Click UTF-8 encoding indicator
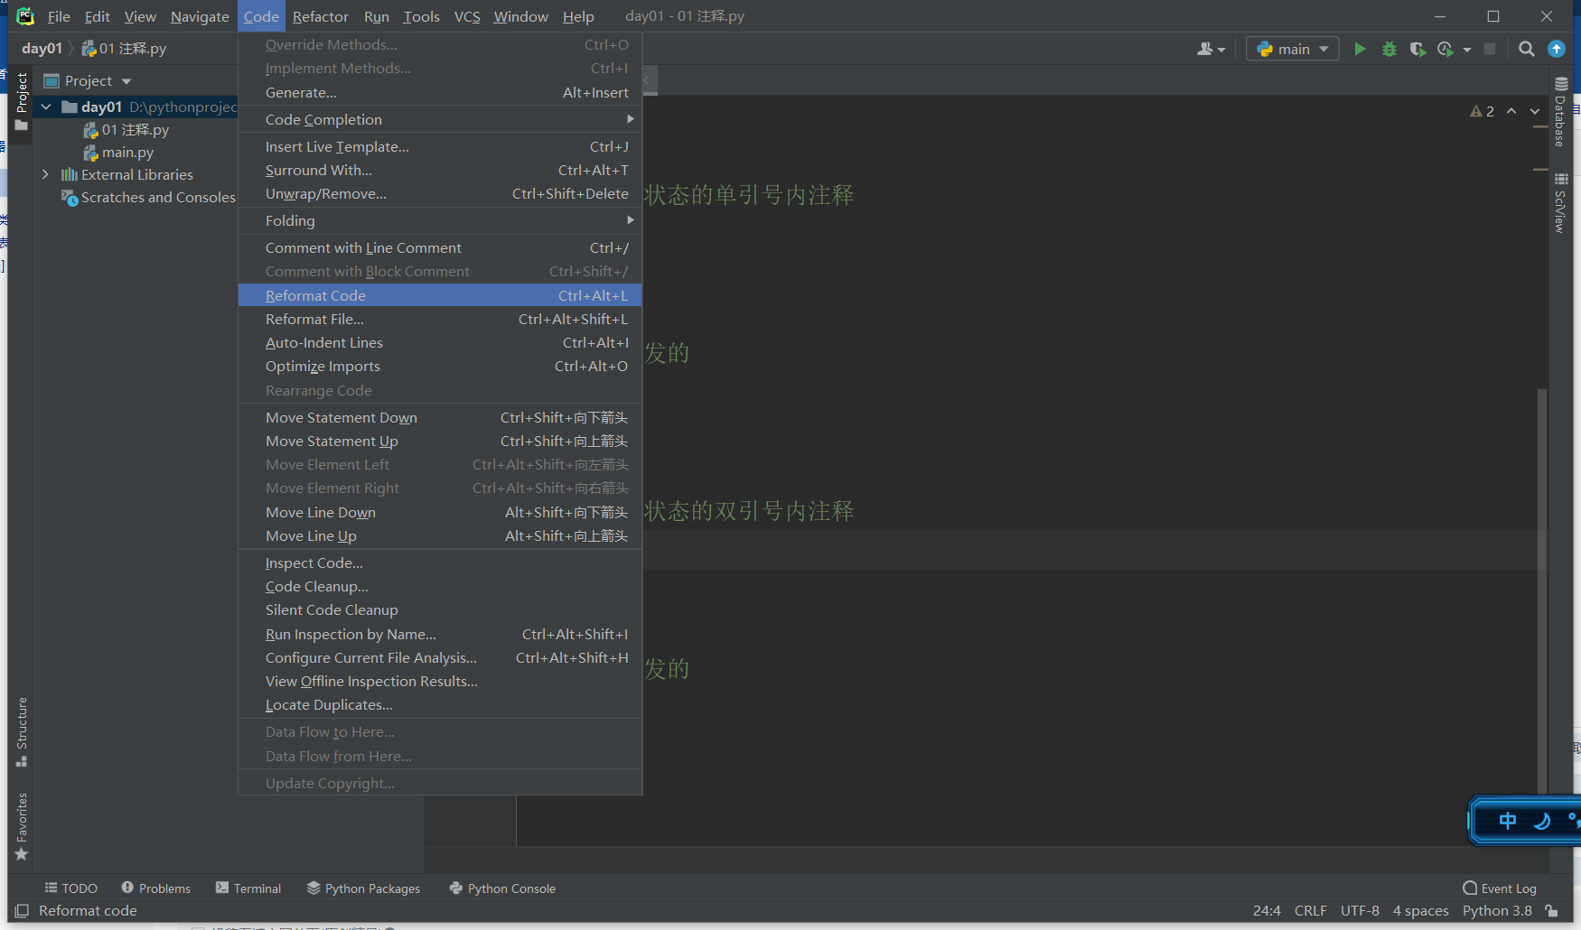Screen dimensions: 1581x930 (x=1360, y=910)
